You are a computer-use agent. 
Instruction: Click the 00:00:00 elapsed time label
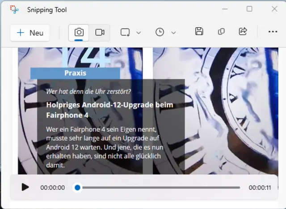coord(53,188)
